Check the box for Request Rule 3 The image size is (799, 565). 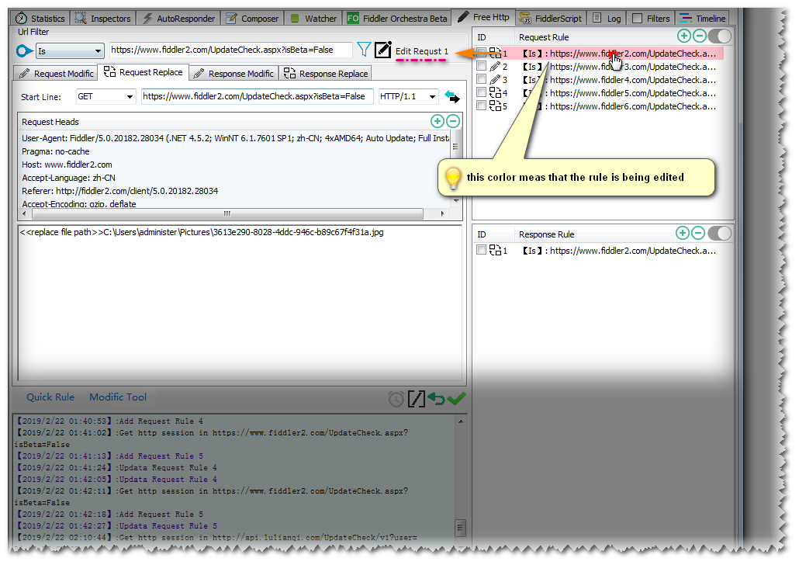tap(481, 79)
